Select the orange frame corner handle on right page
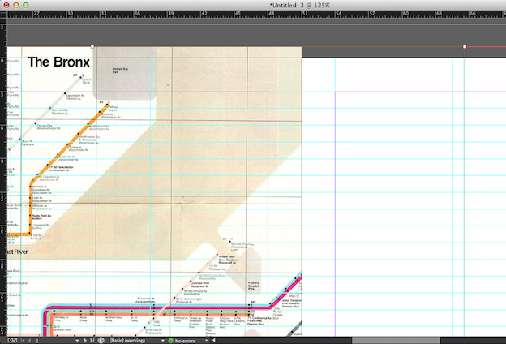 (465, 47)
